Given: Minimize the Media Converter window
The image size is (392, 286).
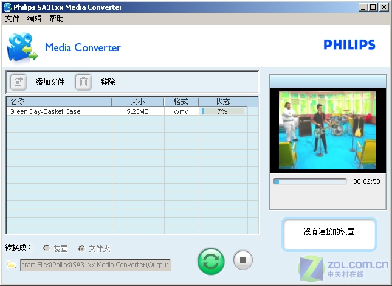Looking at the screenshot, I should pos(363,7).
